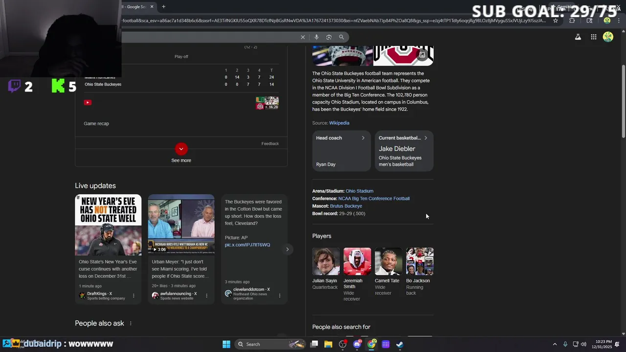Open Google Lens image search icon
This screenshot has height=352, width=626.
point(329,37)
